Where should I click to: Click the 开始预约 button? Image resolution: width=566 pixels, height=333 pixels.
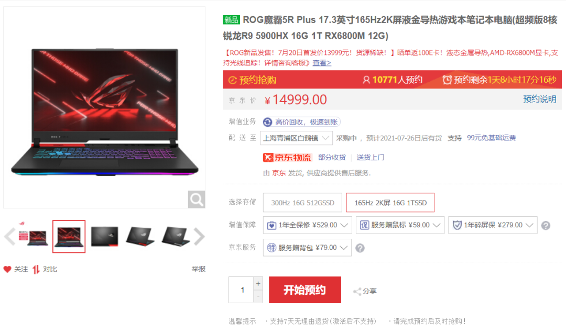(305, 290)
